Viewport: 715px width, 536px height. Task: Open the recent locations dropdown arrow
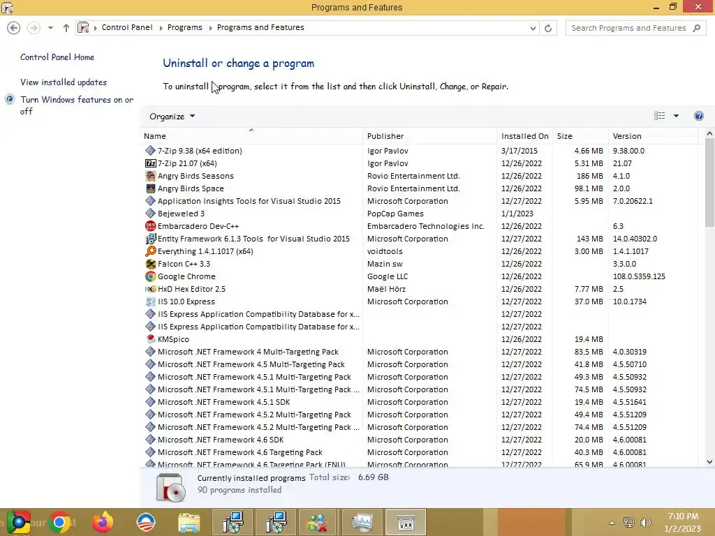[50, 28]
